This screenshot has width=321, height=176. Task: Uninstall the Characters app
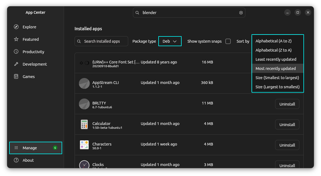(x=287, y=145)
